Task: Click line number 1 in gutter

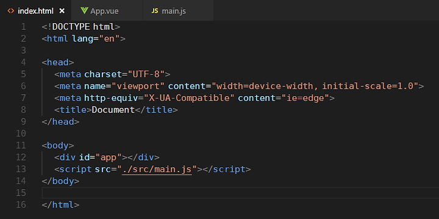Action: pos(23,27)
